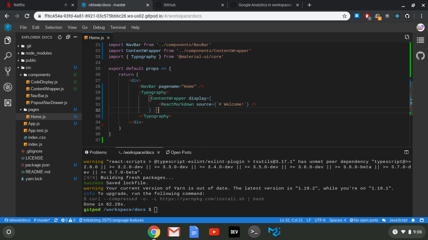
Task: Click the React DevTools browser extension icon
Action: tap(397, 16)
